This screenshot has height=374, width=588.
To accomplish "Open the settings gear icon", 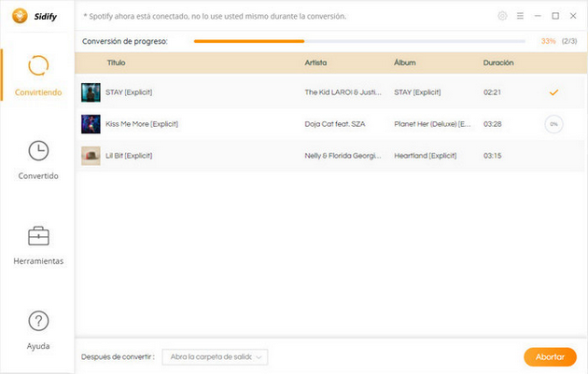I will [502, 16].
